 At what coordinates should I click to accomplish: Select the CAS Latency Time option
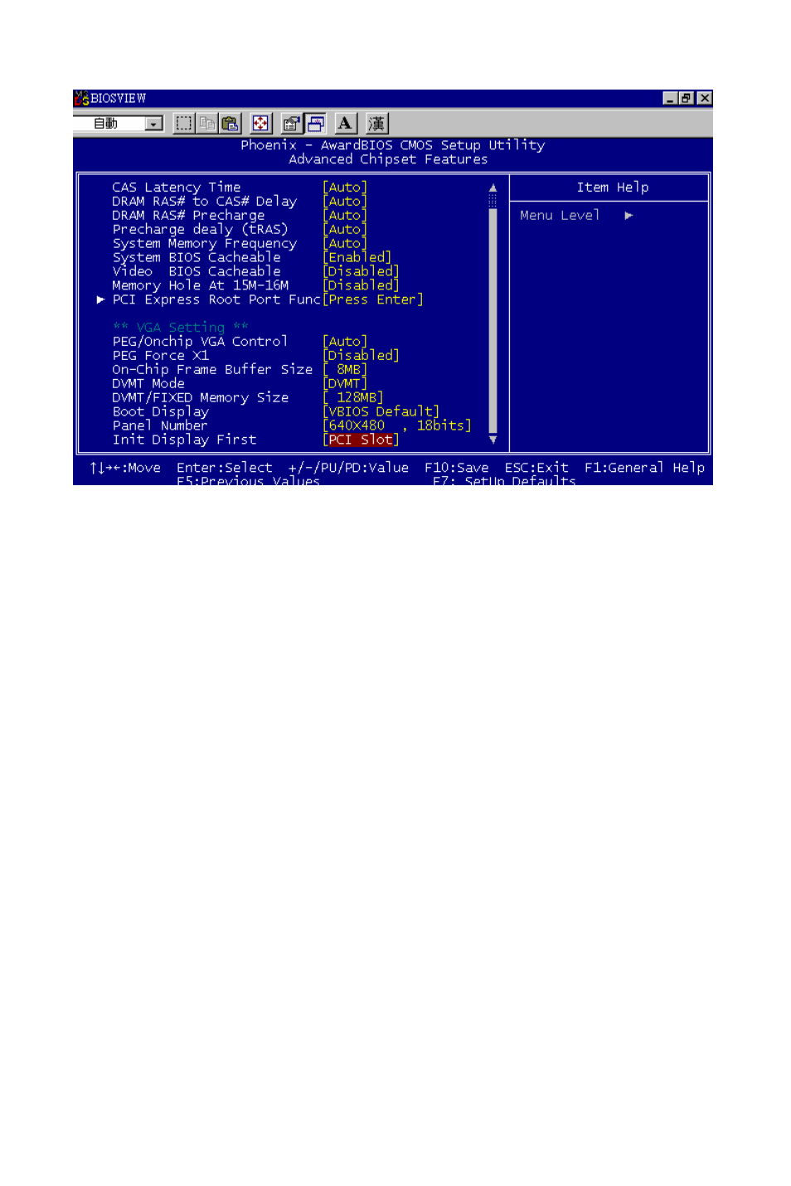[x=177, y=187]
